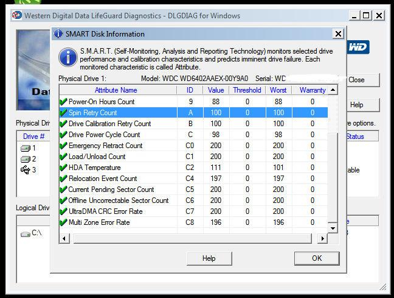394x298 pixels.
Task: Select Spin Retry Count row
Action: [x=193, y=113]
